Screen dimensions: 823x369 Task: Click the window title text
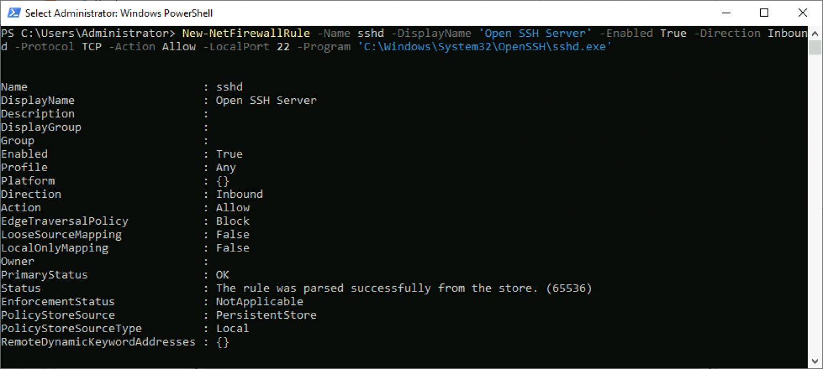[111, 13]
